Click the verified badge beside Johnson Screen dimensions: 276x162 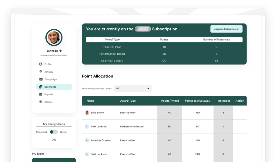coord(60,51)
